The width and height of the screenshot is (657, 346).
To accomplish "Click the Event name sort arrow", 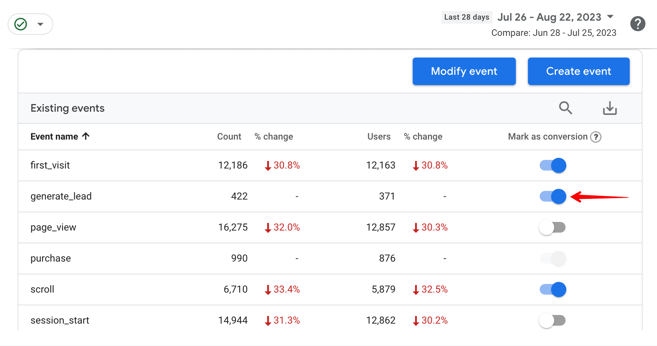I will point(86,136).
